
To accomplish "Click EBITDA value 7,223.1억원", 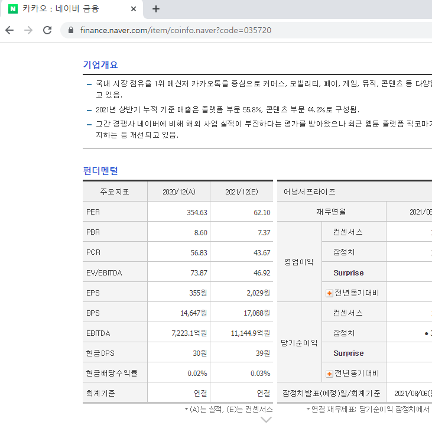I will point(189,333).
